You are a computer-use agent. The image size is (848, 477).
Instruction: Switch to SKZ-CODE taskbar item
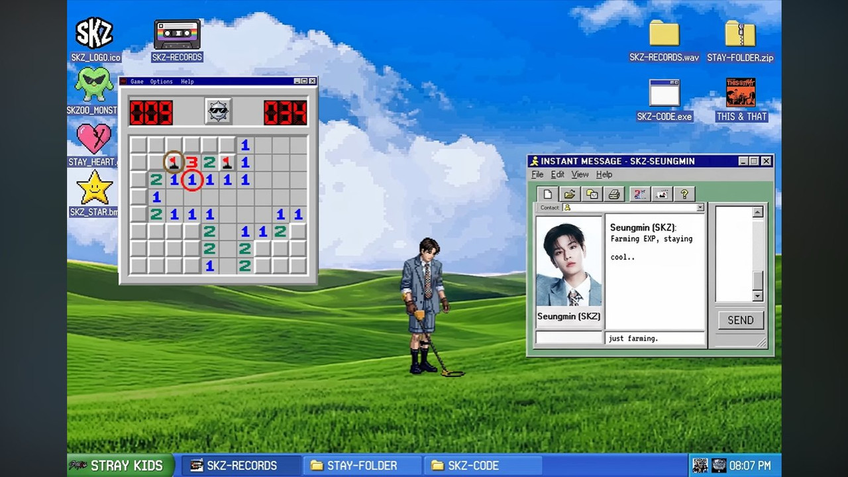click(x=482, y=466)
